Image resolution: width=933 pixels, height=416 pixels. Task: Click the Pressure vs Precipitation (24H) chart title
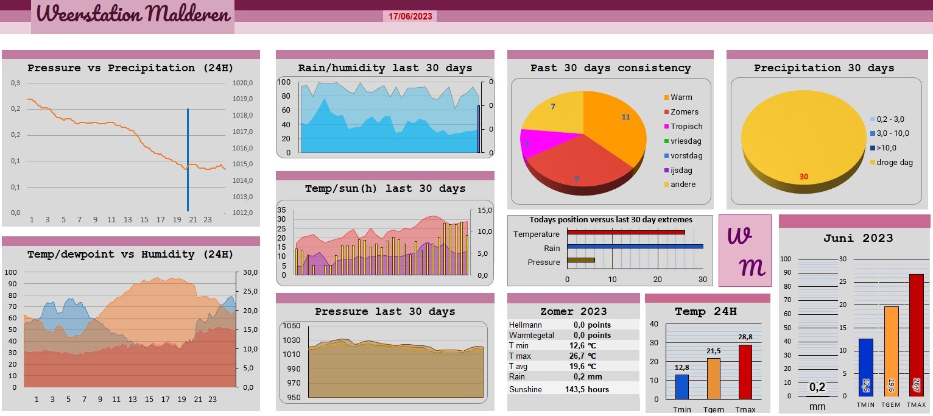(x=130, y=68)
